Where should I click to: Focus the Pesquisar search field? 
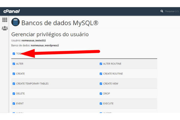point(172,11)
